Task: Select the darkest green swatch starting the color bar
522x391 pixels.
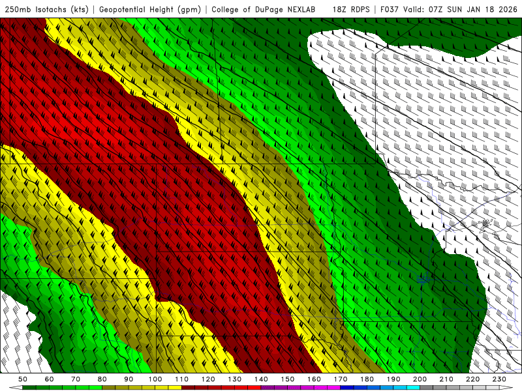Action: [x=29, y=388]
